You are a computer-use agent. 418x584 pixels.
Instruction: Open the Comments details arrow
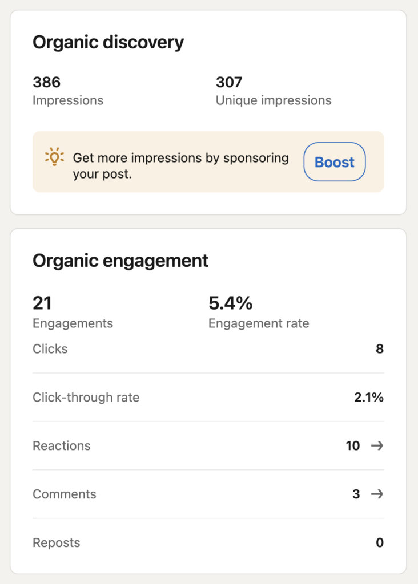pos(377,494)
